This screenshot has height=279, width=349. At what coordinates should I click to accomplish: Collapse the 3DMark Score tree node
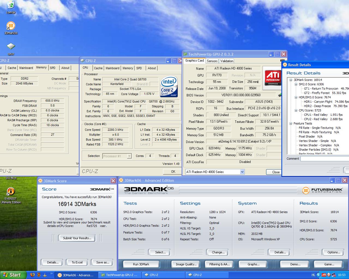point(291,80)
